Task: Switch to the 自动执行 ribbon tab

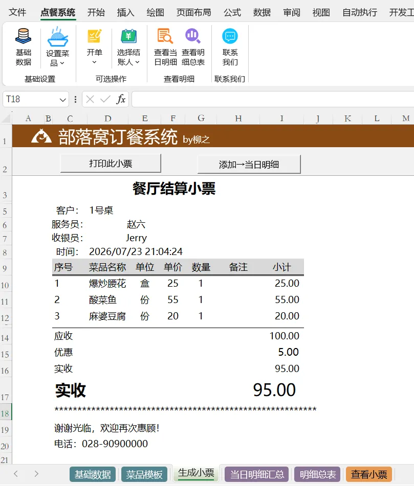Action: coord(360,12)
